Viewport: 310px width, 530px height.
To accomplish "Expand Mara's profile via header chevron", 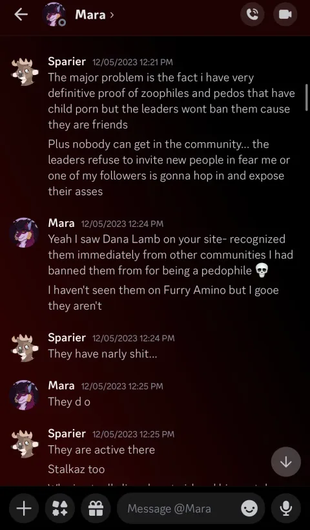I will point(112,15).
